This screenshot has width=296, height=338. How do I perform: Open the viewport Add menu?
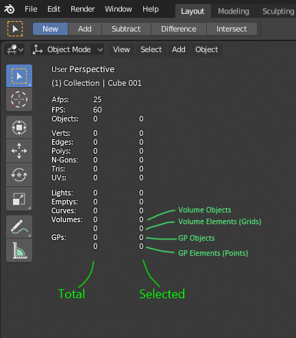click(x=179, y=49)
